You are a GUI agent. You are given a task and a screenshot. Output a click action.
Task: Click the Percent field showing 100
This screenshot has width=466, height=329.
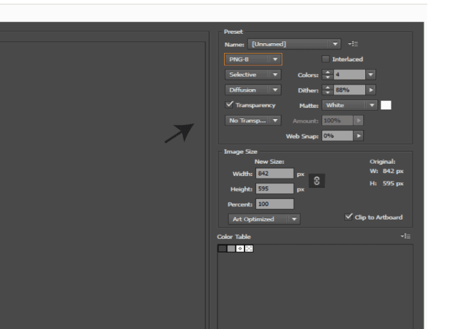pos(274,204)
